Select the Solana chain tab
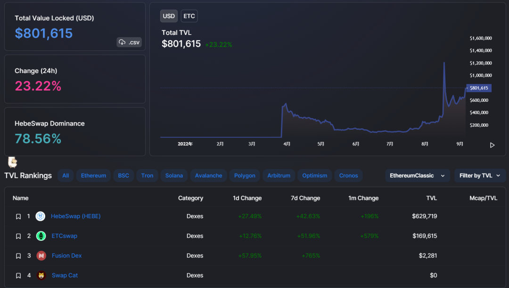 pos(174,176)
